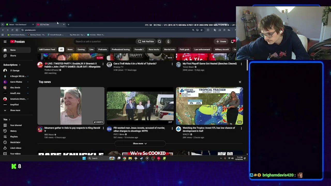
Task: Switch to the YouTube browser tab
Action: click(50, 25)
